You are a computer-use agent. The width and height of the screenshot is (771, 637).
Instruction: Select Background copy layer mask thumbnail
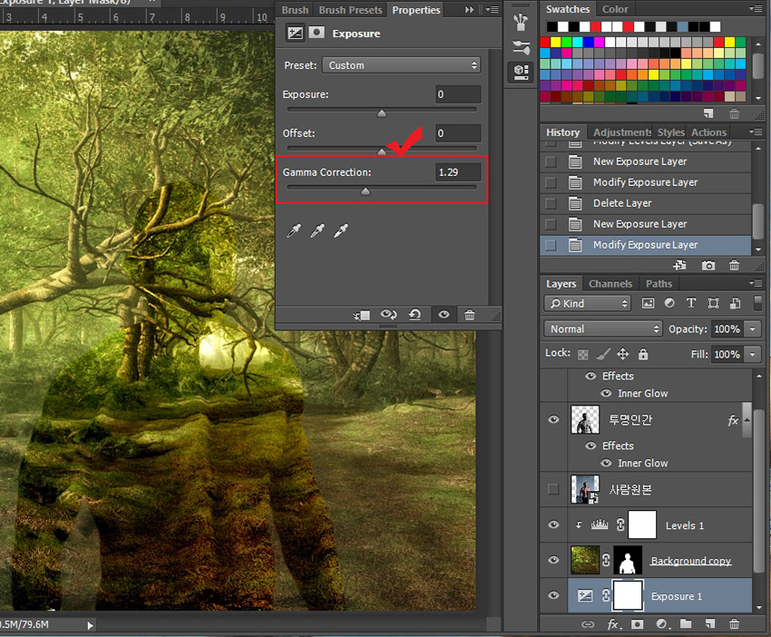coord(628,560)
